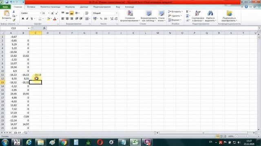The image size is (261, 146).
Task: Switch to the Формулы tab
Action: pyautogui.click(x=70, y=7)
